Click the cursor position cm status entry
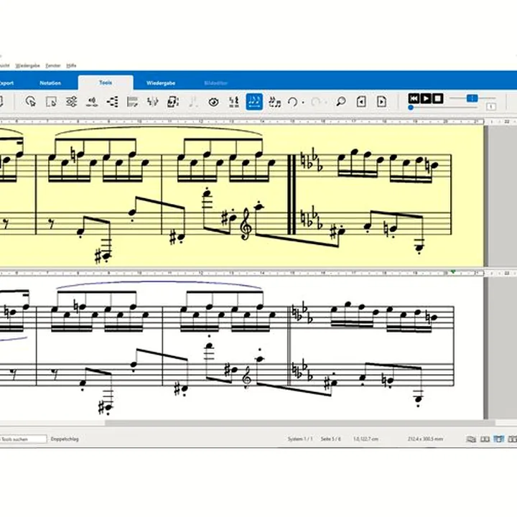 pyautogui.click(x=365, y=439)
